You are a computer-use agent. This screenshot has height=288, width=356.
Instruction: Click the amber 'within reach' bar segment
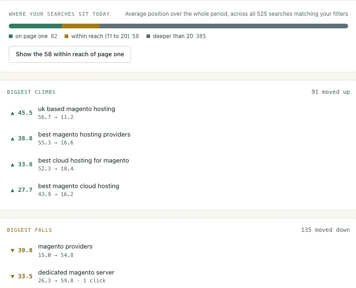[x=80, y=26]
